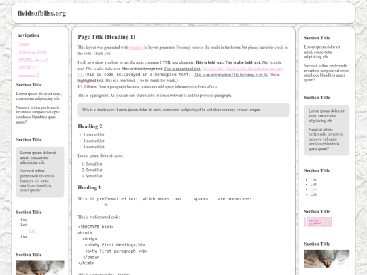Viewport: 367px width, 275px height.
Task: Click the 'This is a link.' hyperlink
Action: (x=213, y=69)
